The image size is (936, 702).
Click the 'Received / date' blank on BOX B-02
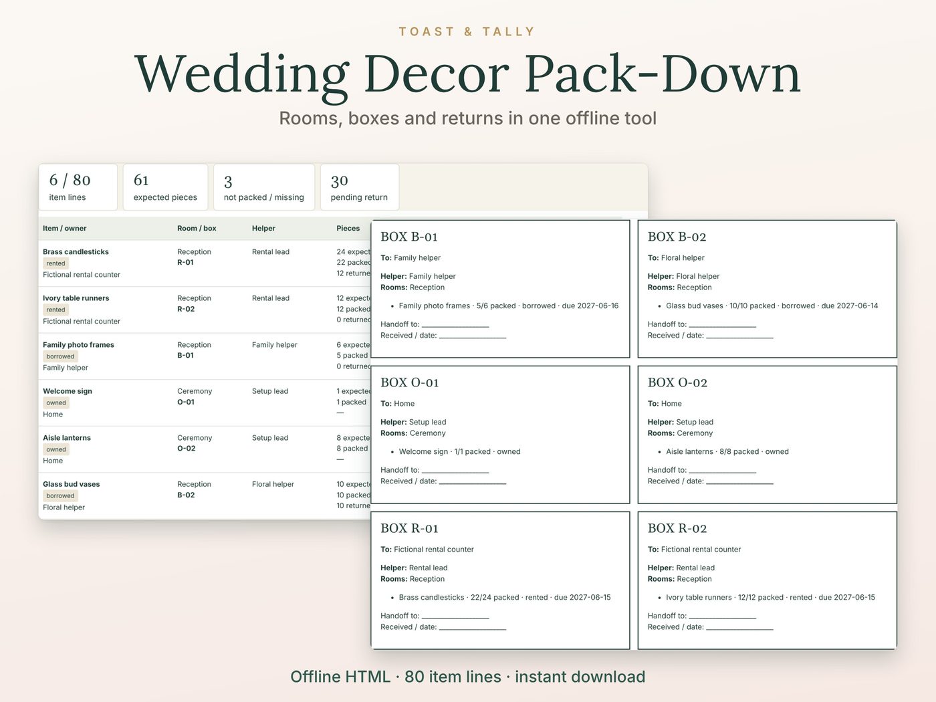pyautogui.click(x=739, y=336)
